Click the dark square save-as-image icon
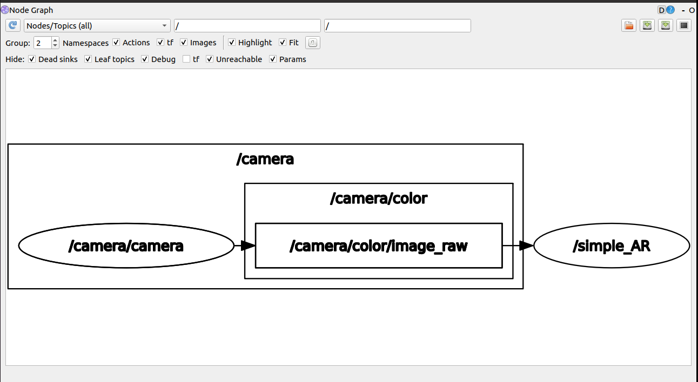698x382 pixels. [x=684, y=25]
